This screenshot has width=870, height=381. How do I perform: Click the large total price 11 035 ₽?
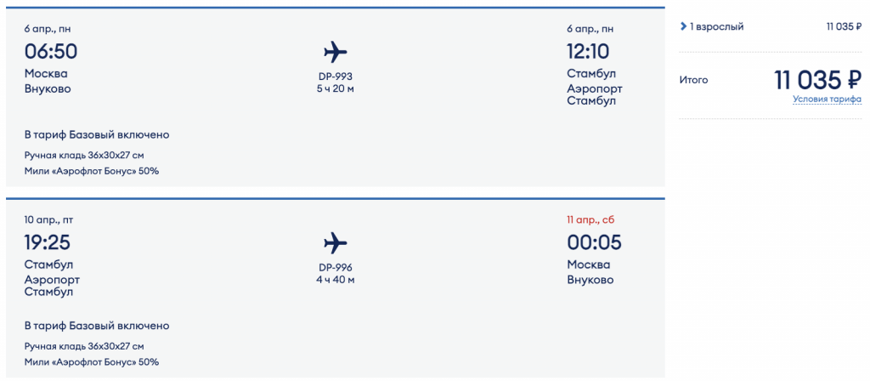[817, 80]
